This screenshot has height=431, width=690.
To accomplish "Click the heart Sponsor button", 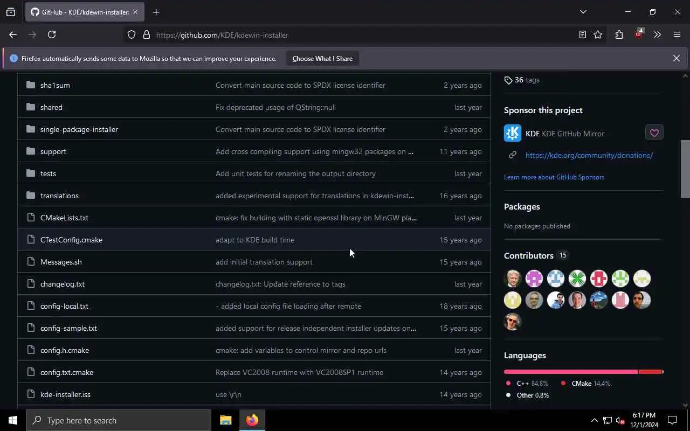I will 654,133.
